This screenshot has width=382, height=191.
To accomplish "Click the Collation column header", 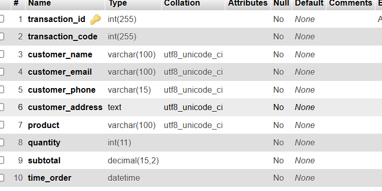I will click(182, 3).
